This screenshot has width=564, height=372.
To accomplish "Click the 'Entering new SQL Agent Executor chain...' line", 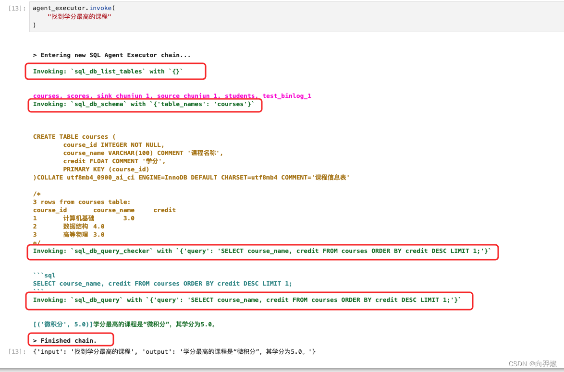I will click(x=112, y=55).
